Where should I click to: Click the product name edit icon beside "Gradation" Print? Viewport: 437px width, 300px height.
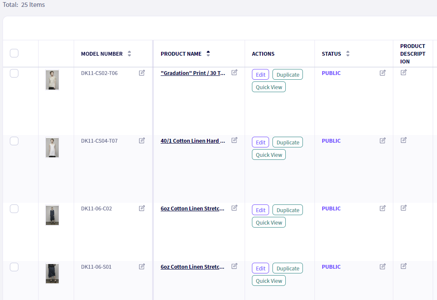pos(234,72)
